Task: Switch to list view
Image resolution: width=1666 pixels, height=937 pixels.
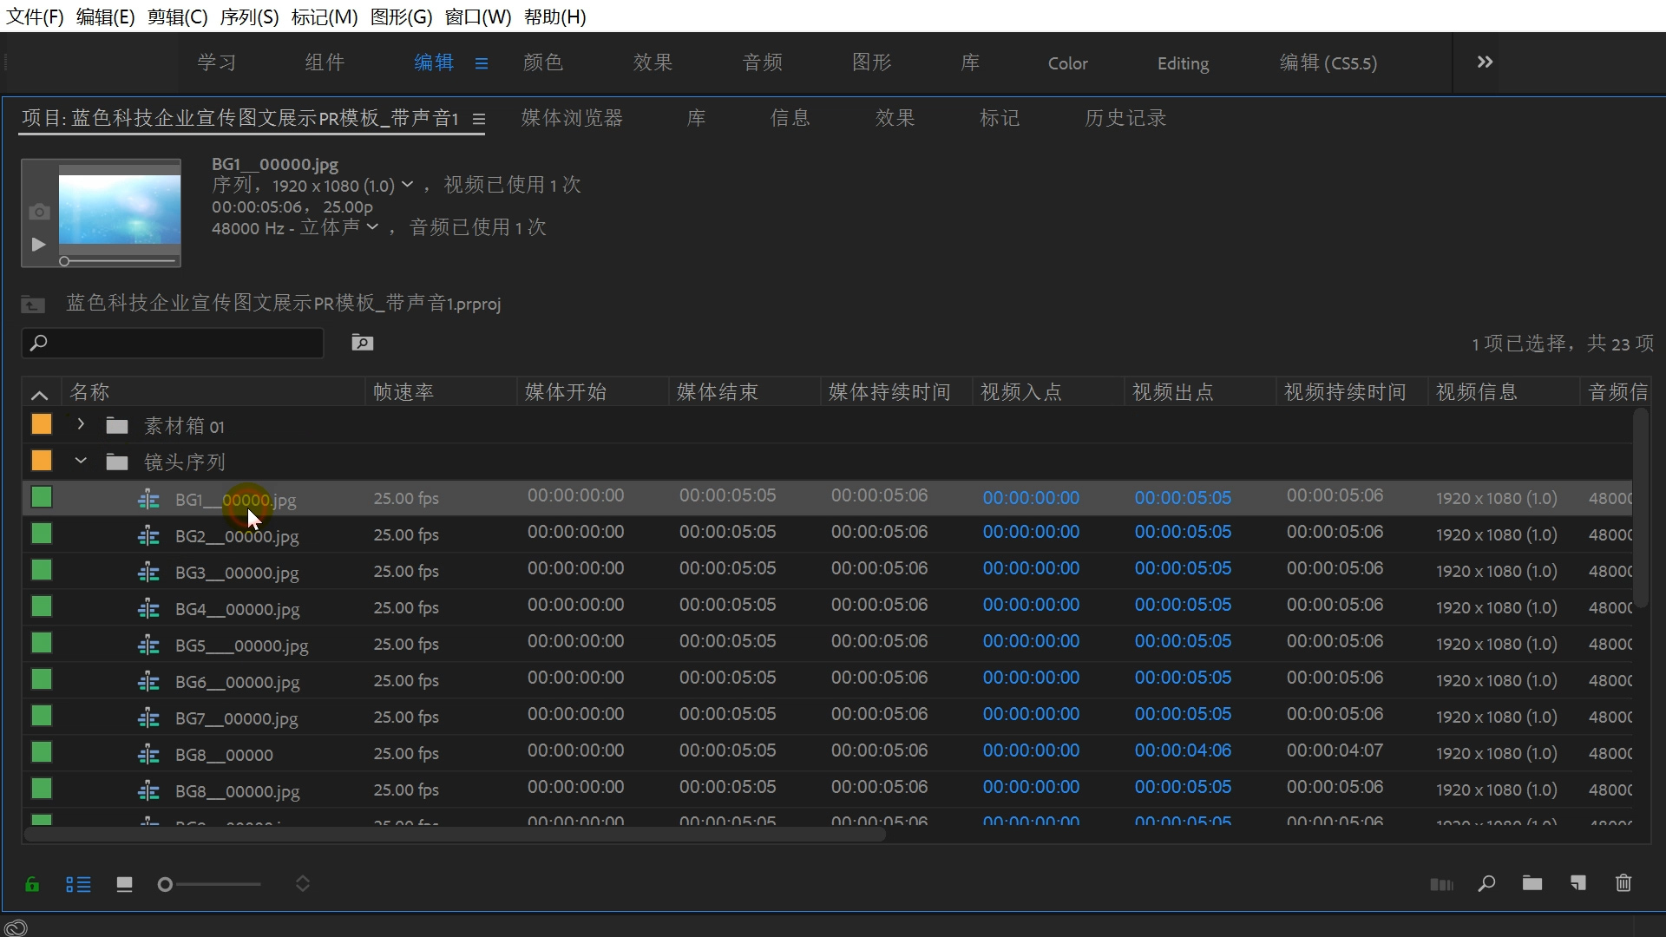Action: click(x=78, y=884)
